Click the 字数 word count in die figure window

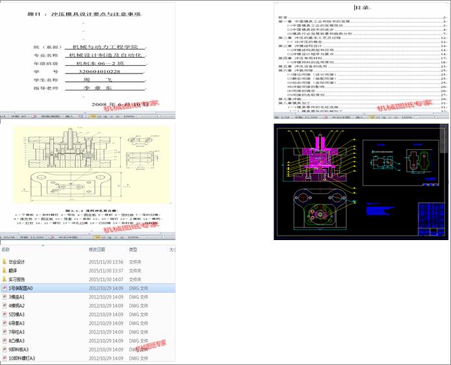[32, 237]
